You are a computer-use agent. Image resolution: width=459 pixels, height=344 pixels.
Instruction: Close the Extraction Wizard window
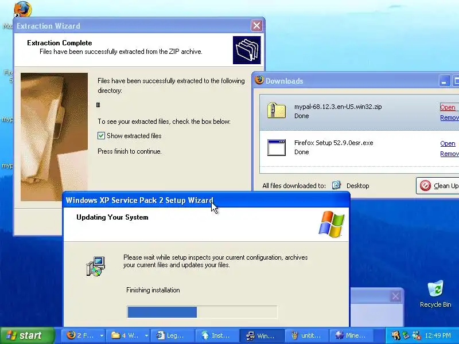(256, 26)
